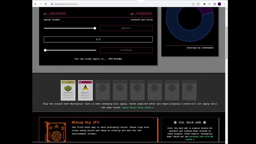
Task: Click the deposit button
Action: coord(126,28)
